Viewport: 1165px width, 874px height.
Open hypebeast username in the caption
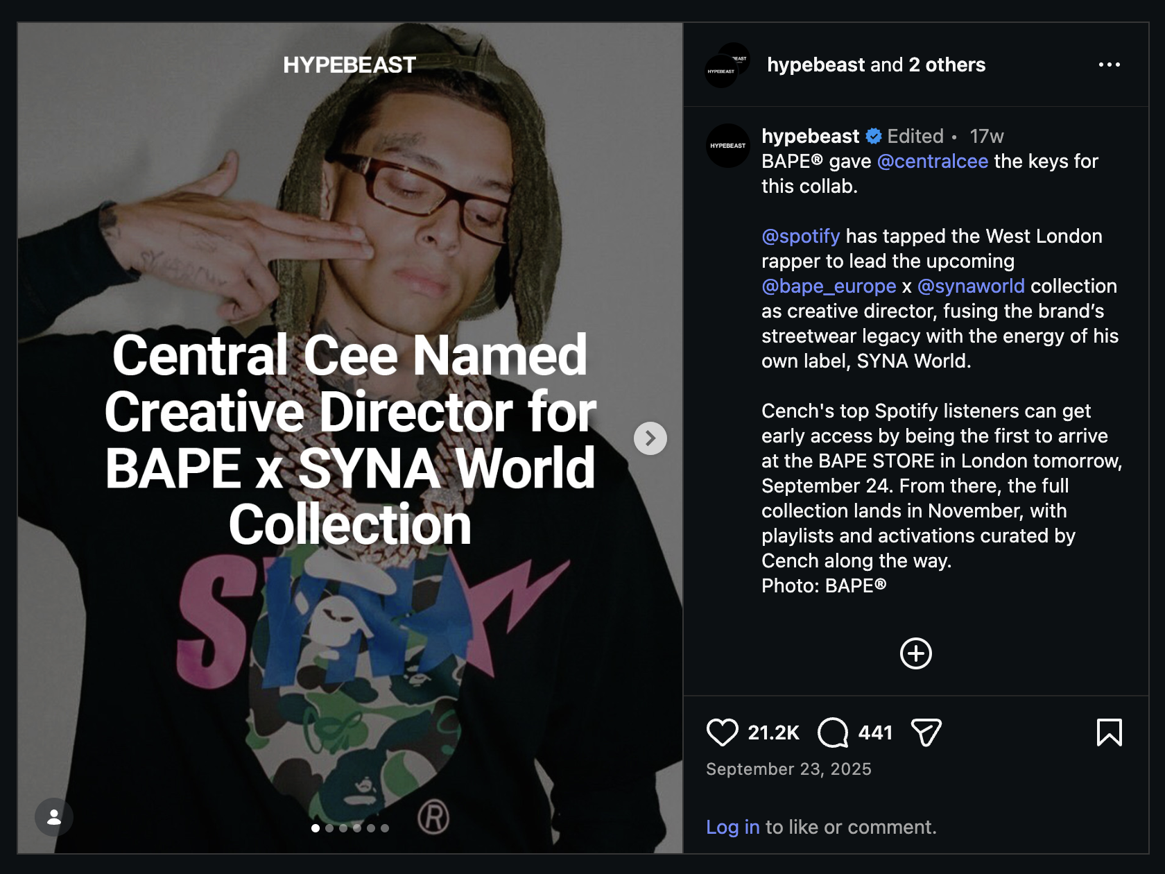coord(810,136)
